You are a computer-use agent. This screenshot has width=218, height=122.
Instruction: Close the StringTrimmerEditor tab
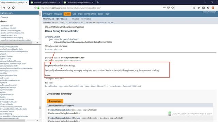pyautogui.click(x=27, y=2)
